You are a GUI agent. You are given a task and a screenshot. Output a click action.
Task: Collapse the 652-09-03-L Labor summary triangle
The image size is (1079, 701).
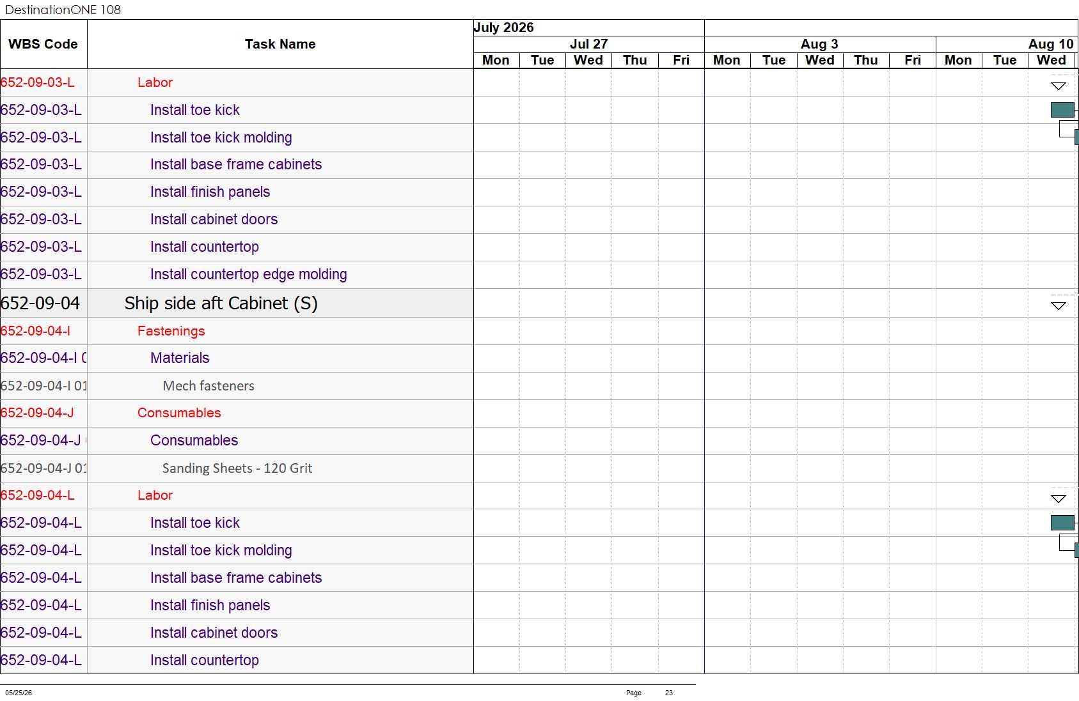1059,86
